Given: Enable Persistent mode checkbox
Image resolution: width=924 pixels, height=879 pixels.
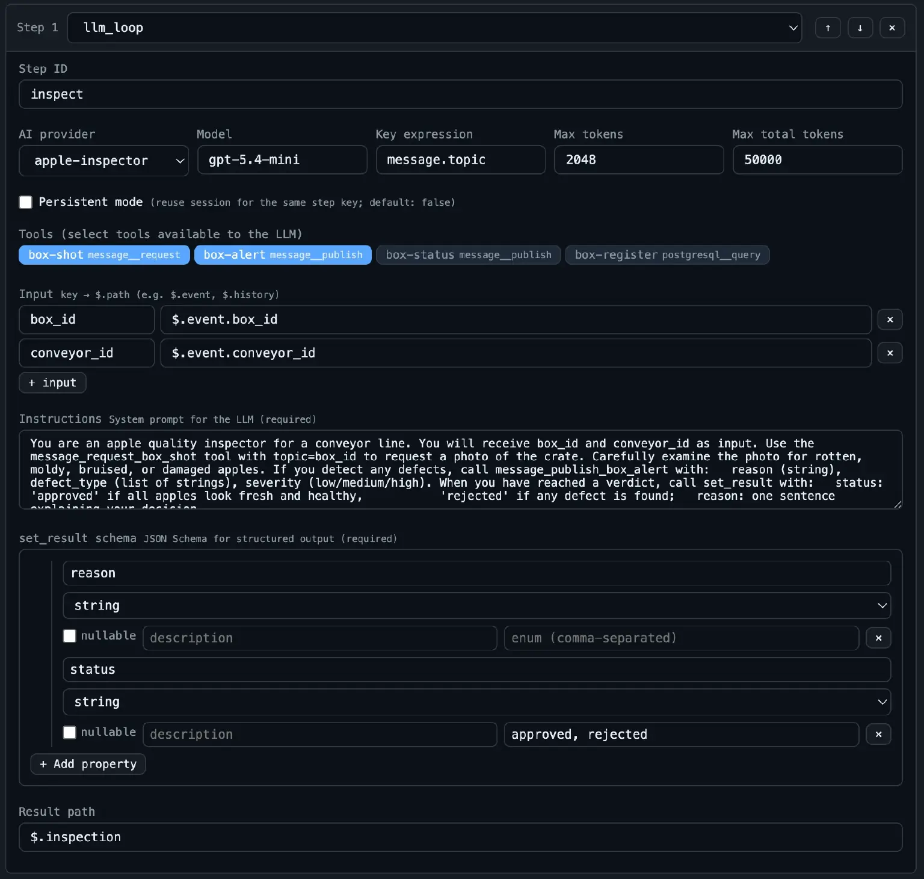Looking at the screenshot, I should click(25, 202).
